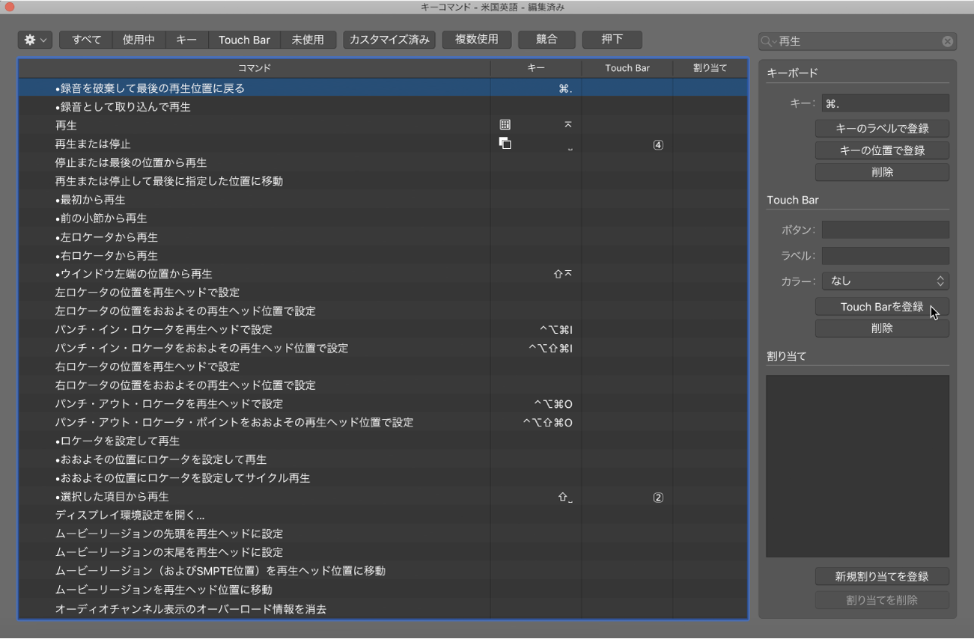Click 新規割り当てを登録 button

click(882, 577)
